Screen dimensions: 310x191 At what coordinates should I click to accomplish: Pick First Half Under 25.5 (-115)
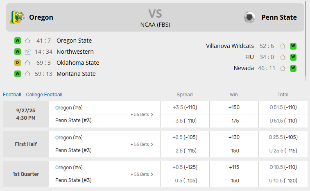[283, 150]
